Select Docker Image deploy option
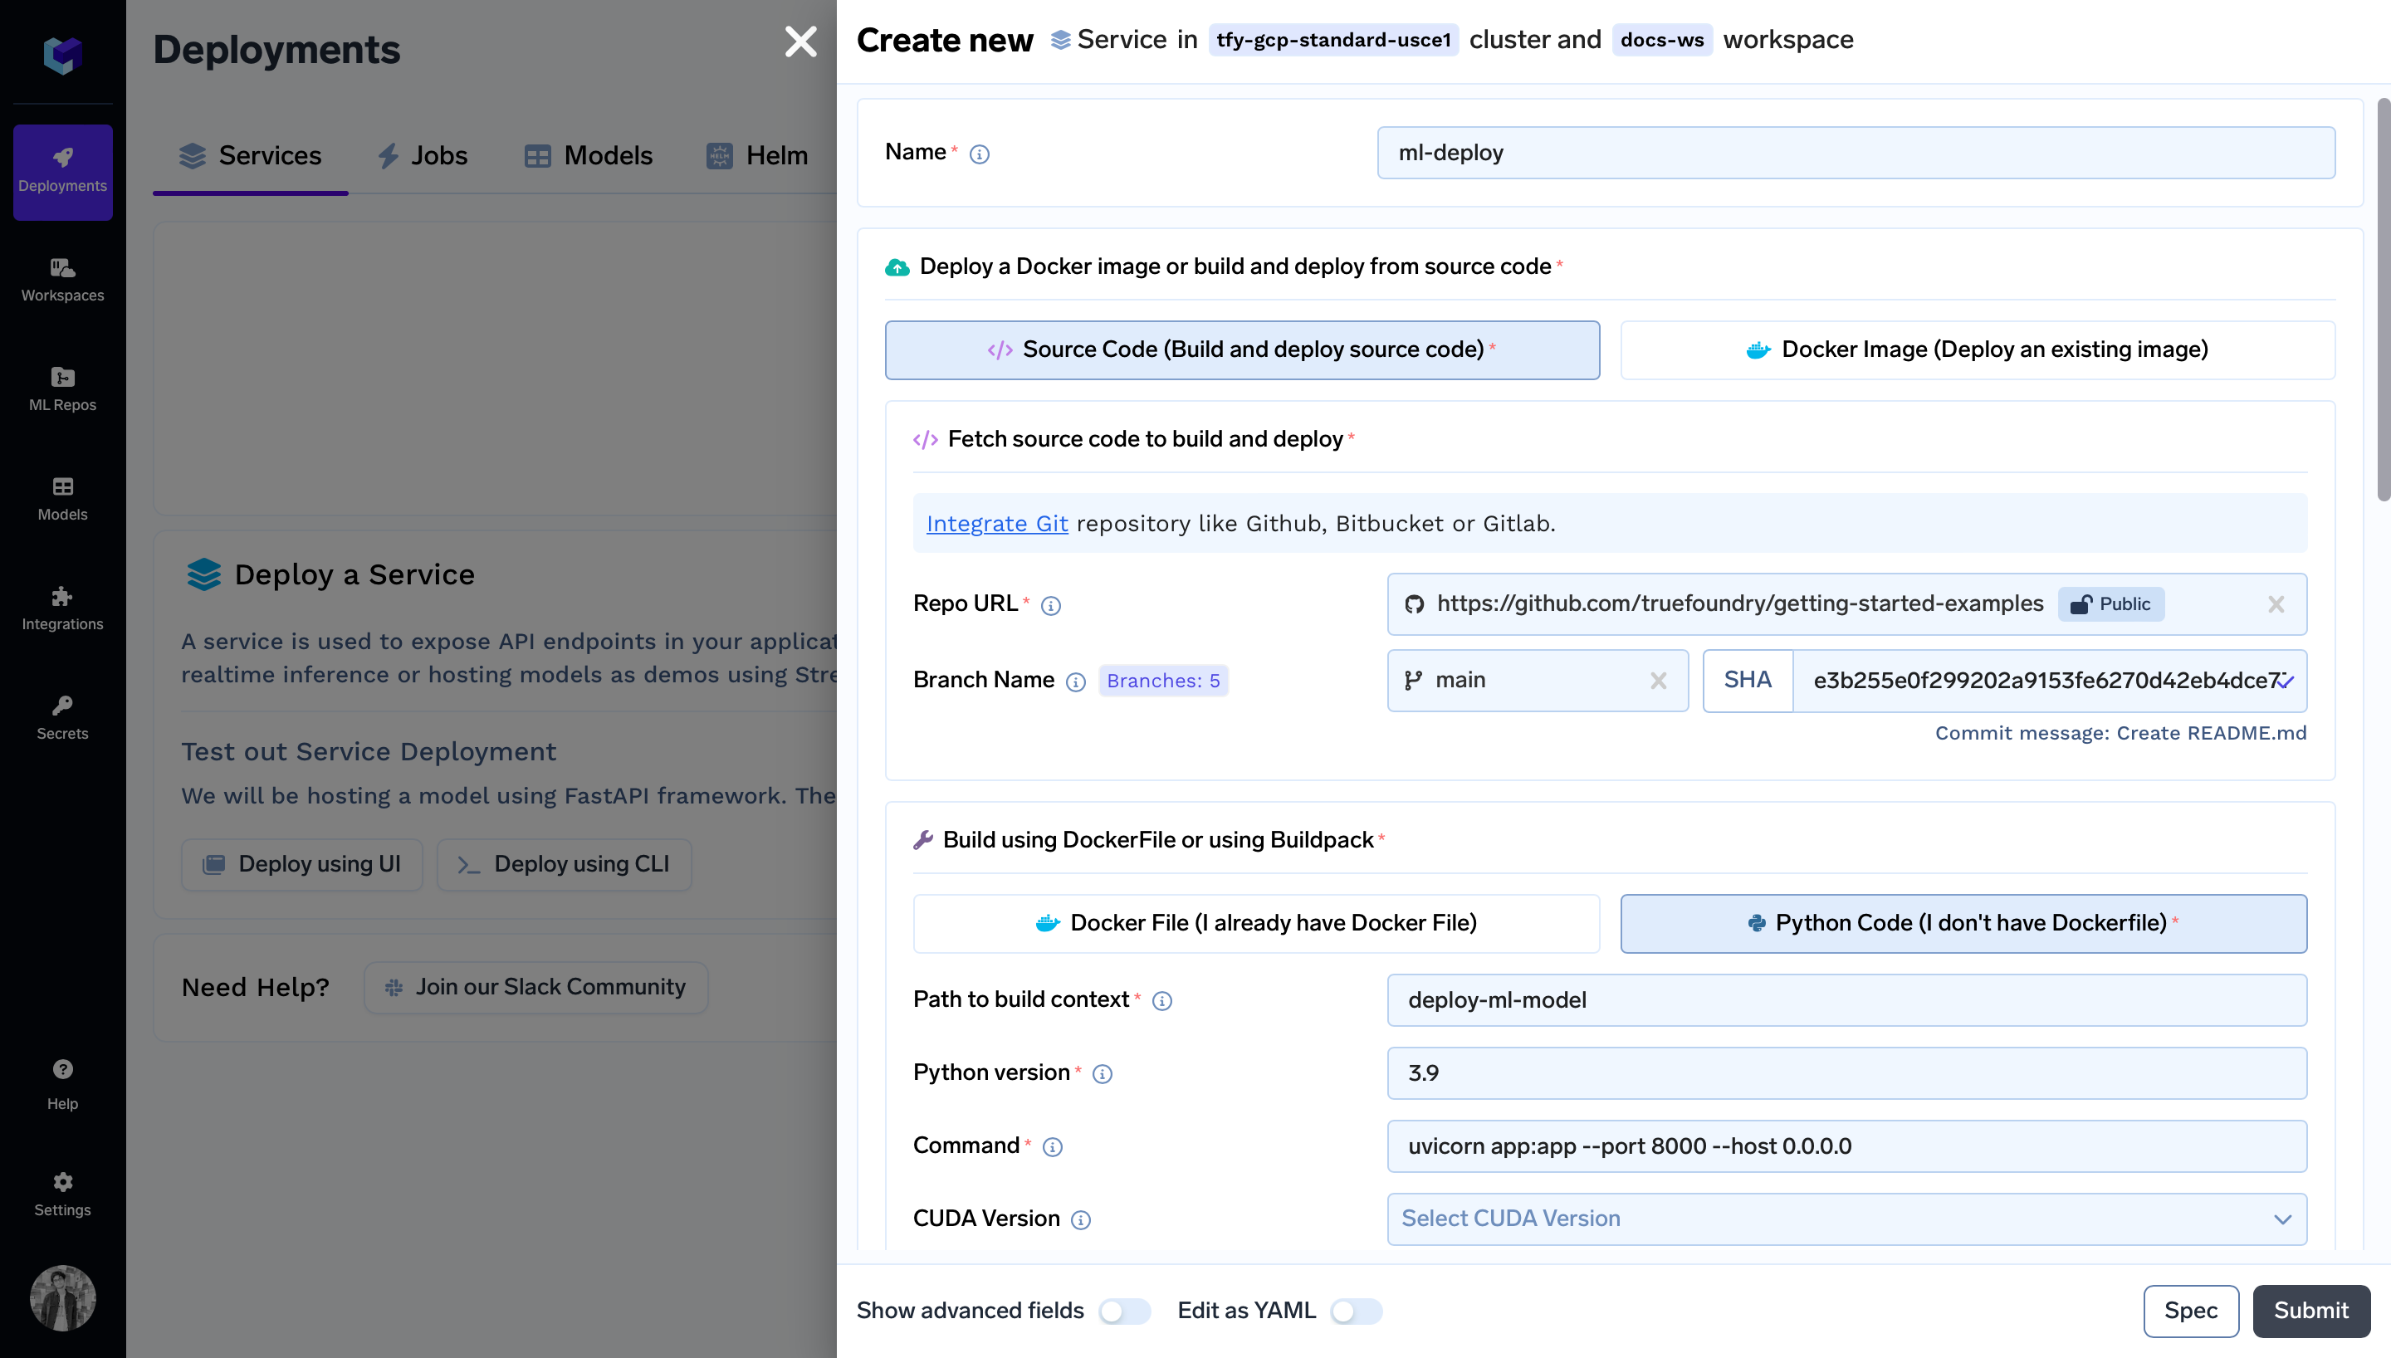The image size is (2391, 1358). (1977, 349)
